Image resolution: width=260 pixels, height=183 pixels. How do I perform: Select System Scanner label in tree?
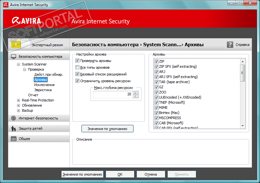point(34,64)
